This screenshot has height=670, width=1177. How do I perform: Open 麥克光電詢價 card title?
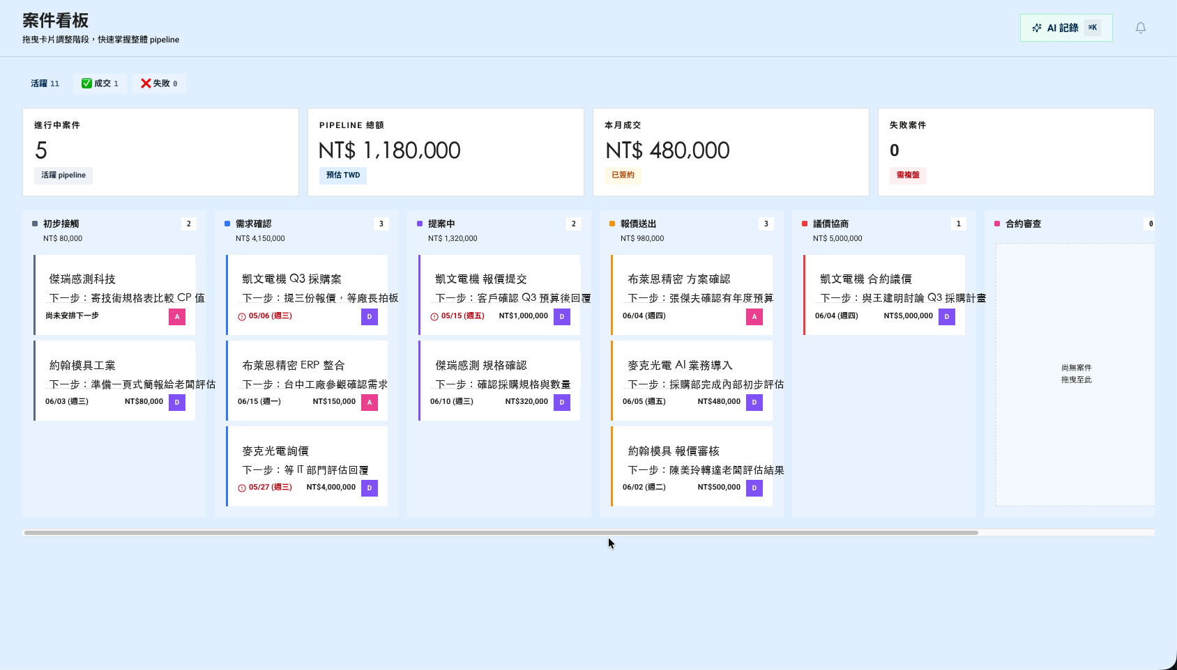[x=275, y=451]
